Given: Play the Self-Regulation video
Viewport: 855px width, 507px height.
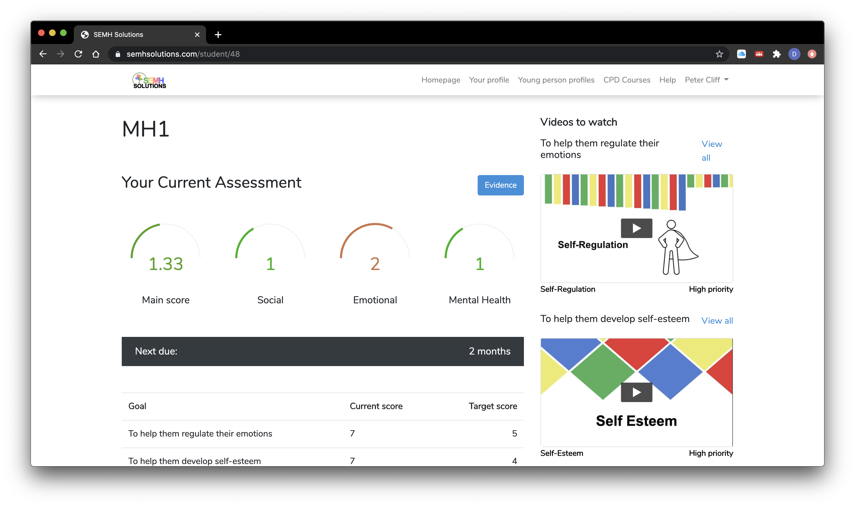Looking at the screenshot, I should 636,228.
